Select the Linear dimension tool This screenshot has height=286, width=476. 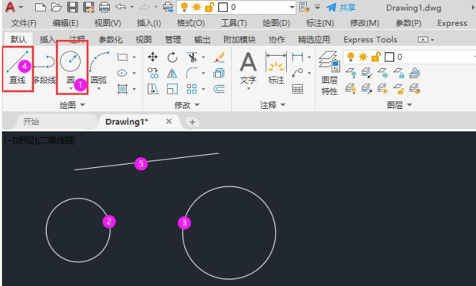point(297,57)
